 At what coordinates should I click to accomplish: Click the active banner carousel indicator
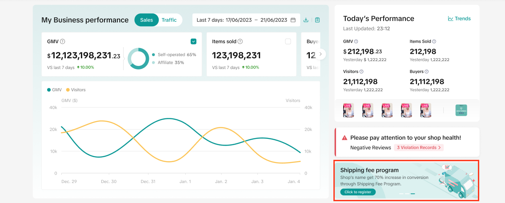(x=413, y=194)
